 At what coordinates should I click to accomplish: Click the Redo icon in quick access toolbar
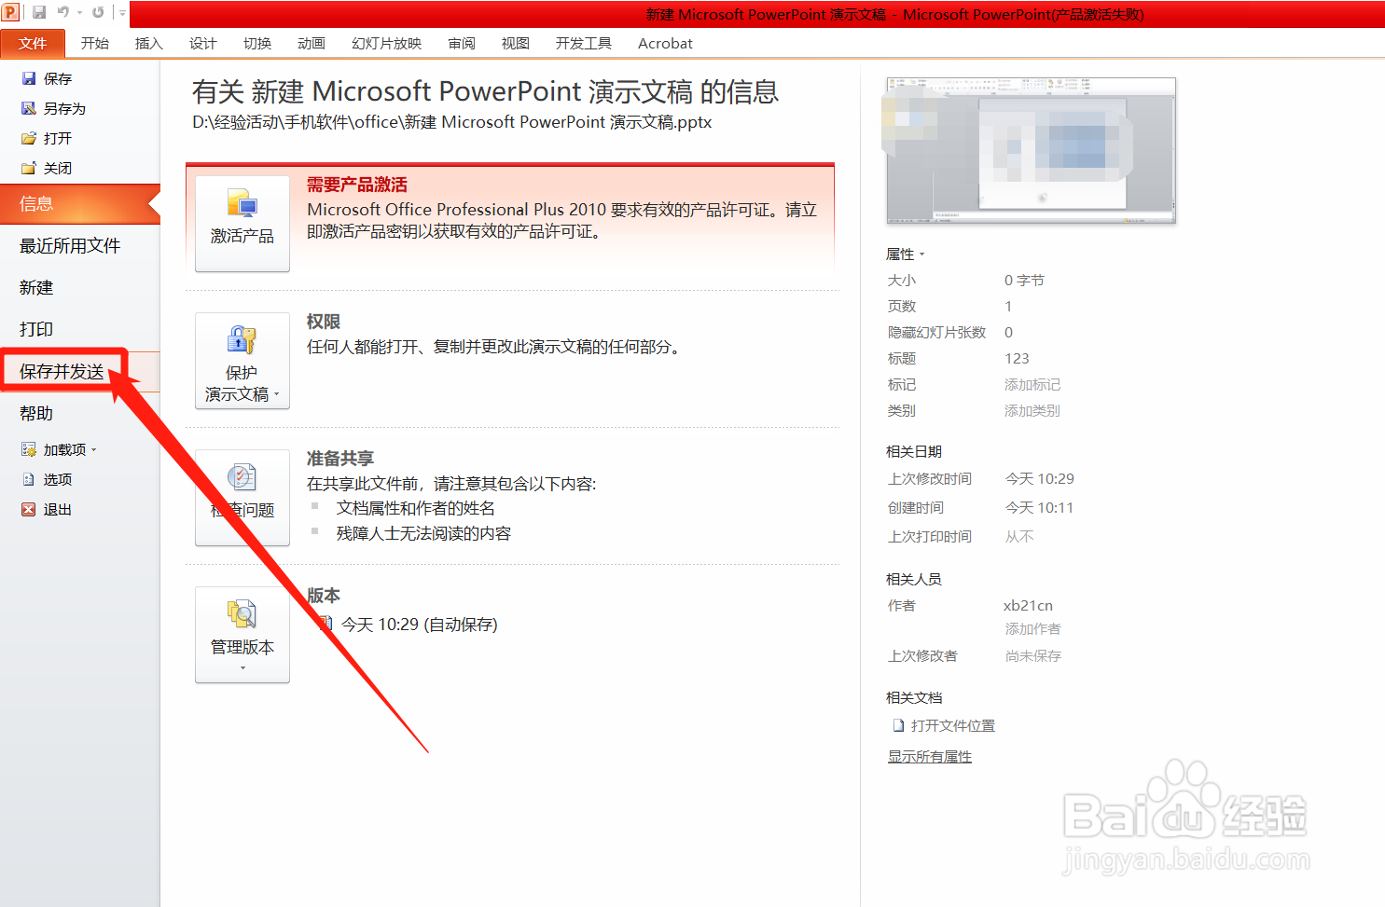tap(98, 12)
